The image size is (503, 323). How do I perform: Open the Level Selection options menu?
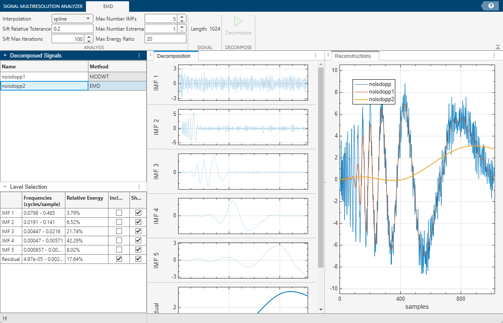tap(140, 187)
